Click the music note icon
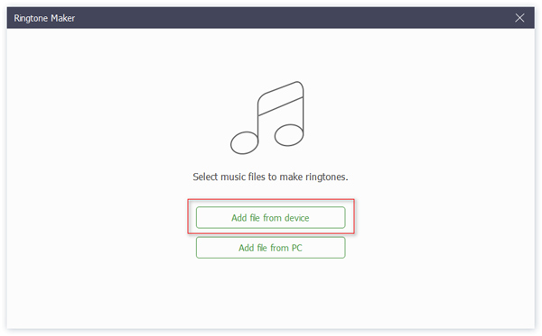The width and height of the screenshot is (542, 336). point(267,118)
